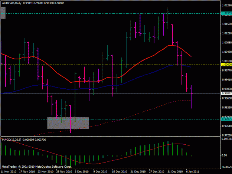Click the cyan 0.97875 price level tag
The width and height of the screenshot is (232, 174).
pyautogui.click(x=226, y=119)
